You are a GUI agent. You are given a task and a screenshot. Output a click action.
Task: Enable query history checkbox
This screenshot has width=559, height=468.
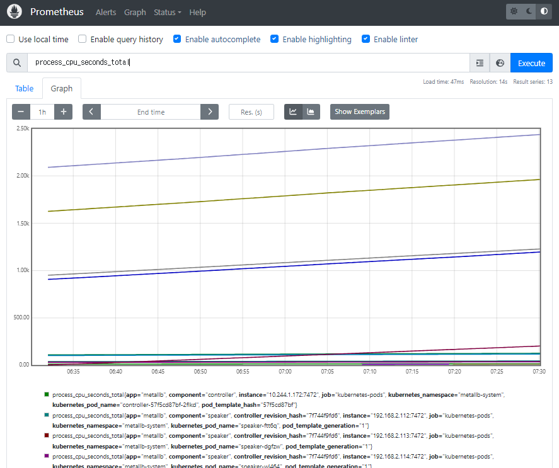tap(83, 39)
